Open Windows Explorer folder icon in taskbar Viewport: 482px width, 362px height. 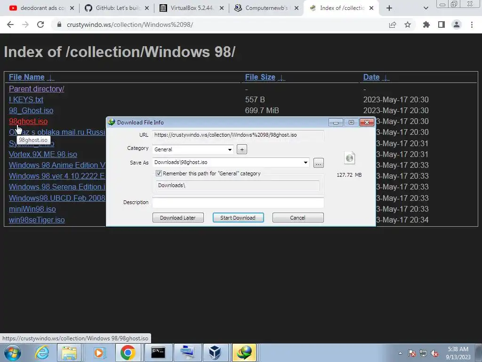point(69,353)
